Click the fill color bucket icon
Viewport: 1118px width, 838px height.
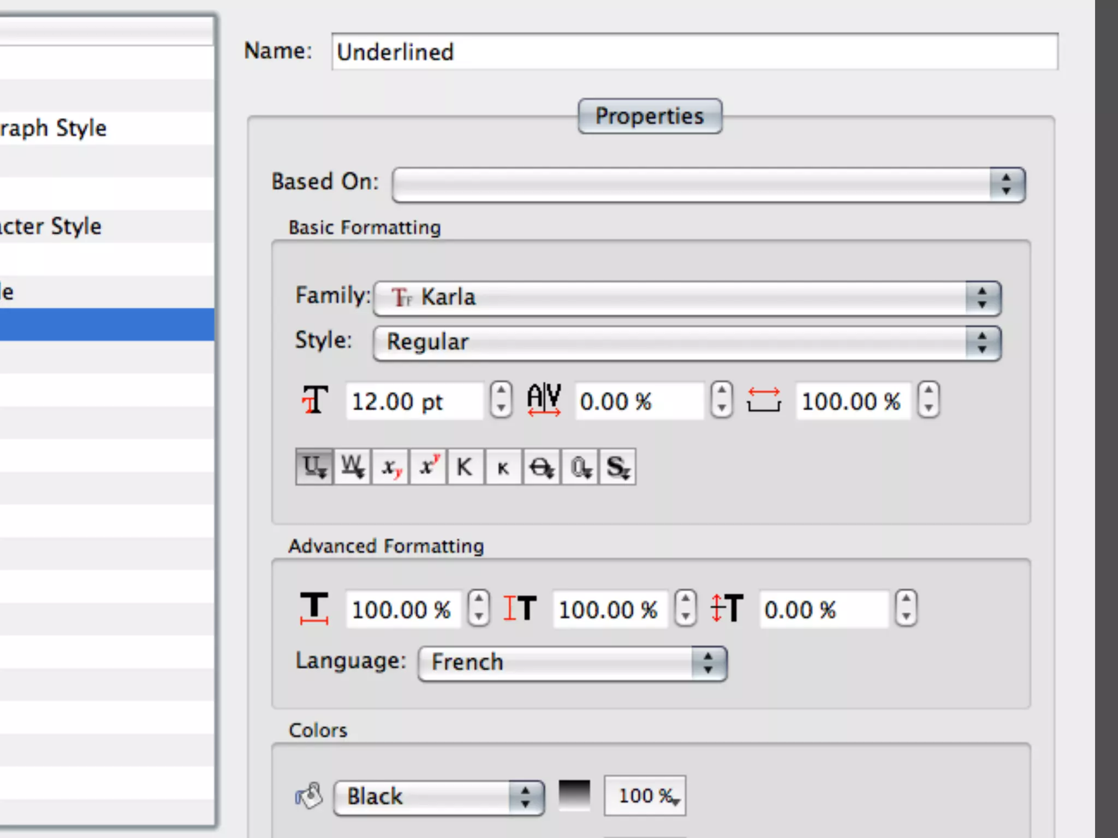pyautogui.click(x=309, y=797)
